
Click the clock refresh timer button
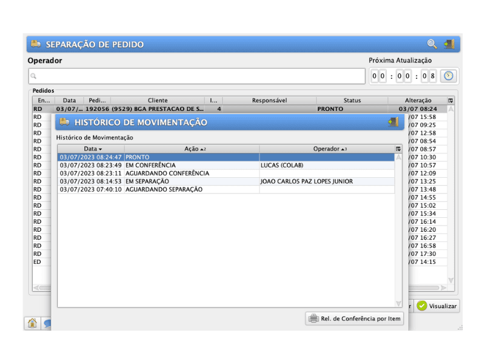pyautogui.click(x=448, y=76)
